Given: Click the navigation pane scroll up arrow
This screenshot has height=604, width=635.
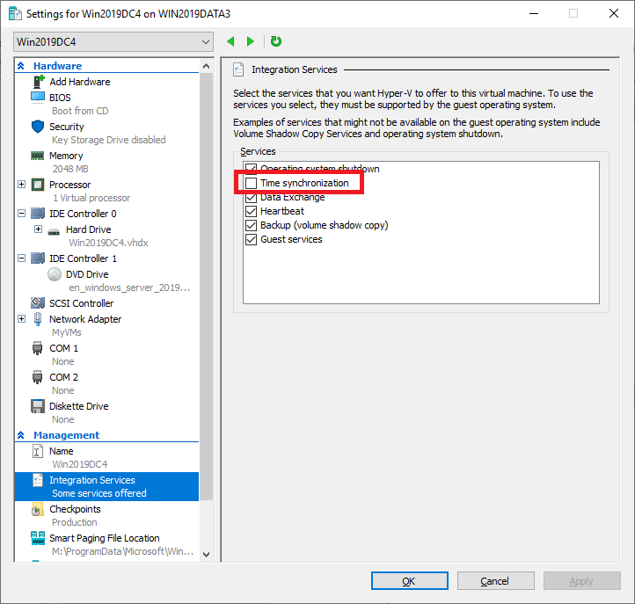Looking at the screenshot, I should pyautogui.click(x=206, y=66).
